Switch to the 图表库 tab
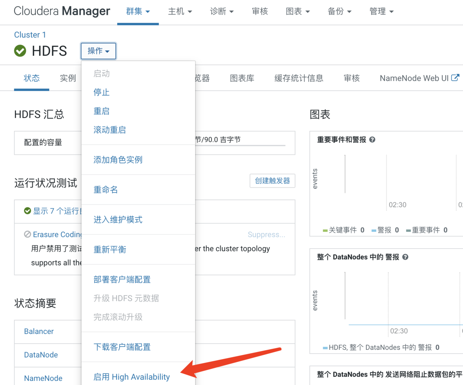 [x=242, y=78]
